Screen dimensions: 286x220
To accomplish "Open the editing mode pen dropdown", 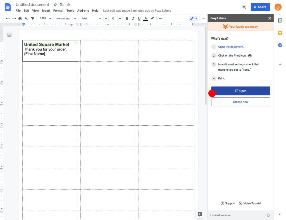I will tap(196, 18).
